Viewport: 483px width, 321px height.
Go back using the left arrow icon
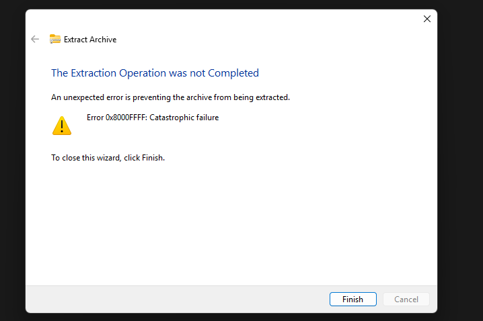pyautogui.click(x=35, y=39)
